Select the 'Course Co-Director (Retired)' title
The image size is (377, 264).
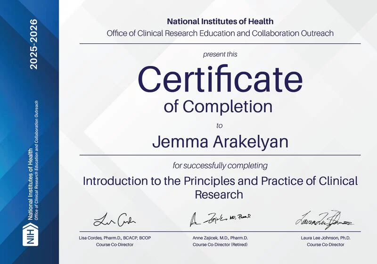point(220,245)
